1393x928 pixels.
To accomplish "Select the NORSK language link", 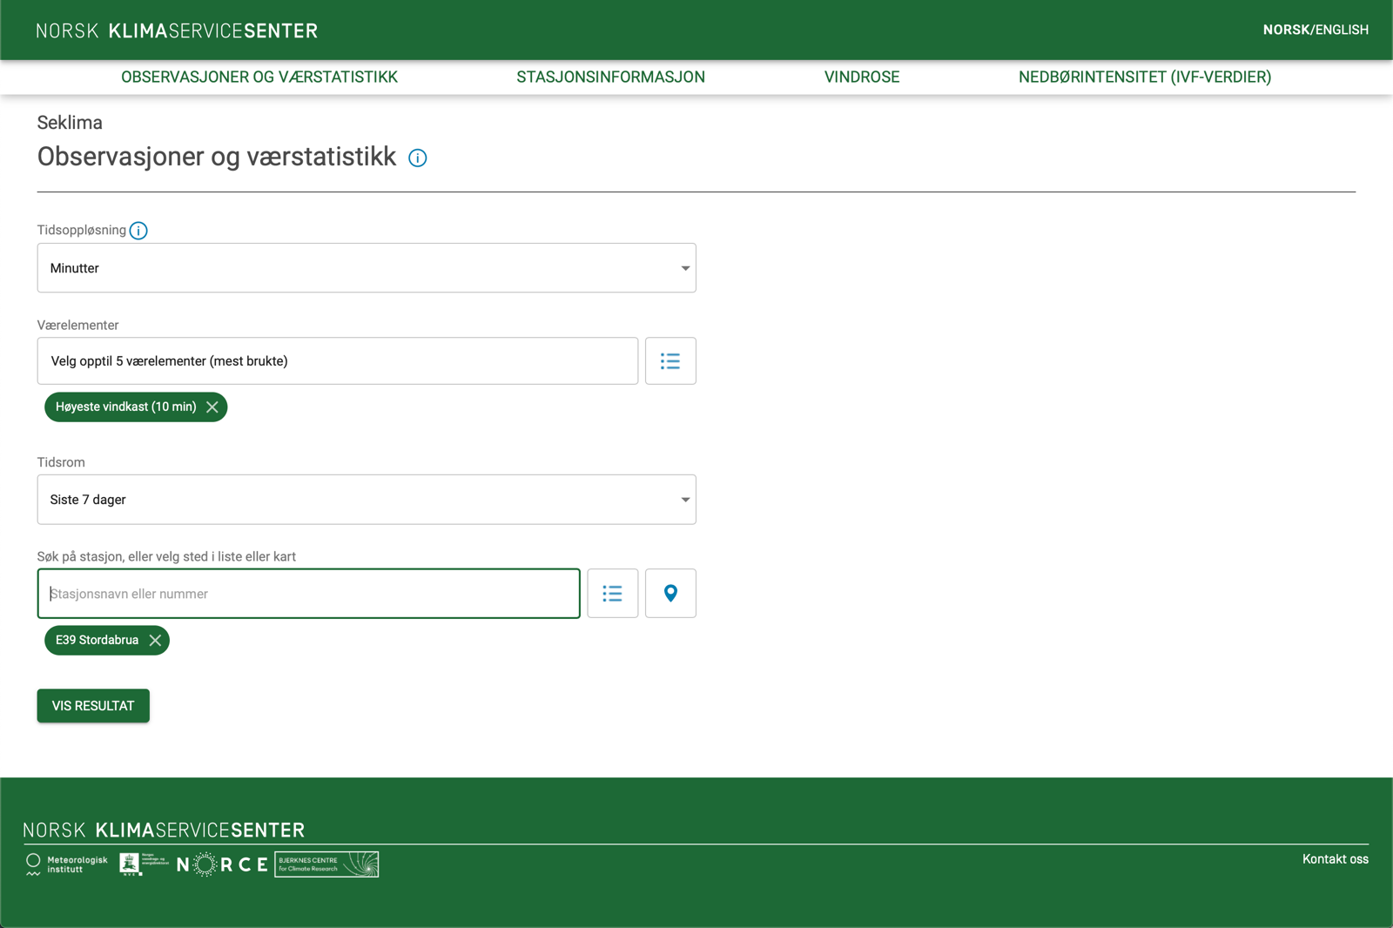I will [x=1286, y=30].
